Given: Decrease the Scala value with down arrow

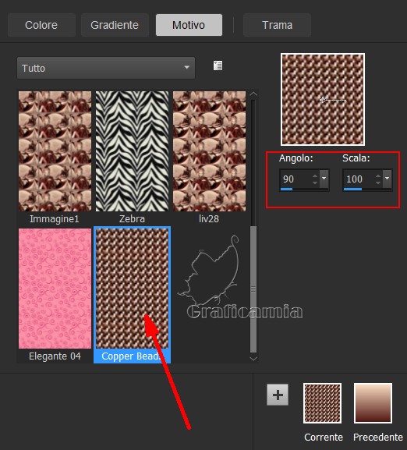Looking at the screenshot, I should point(378,182).
